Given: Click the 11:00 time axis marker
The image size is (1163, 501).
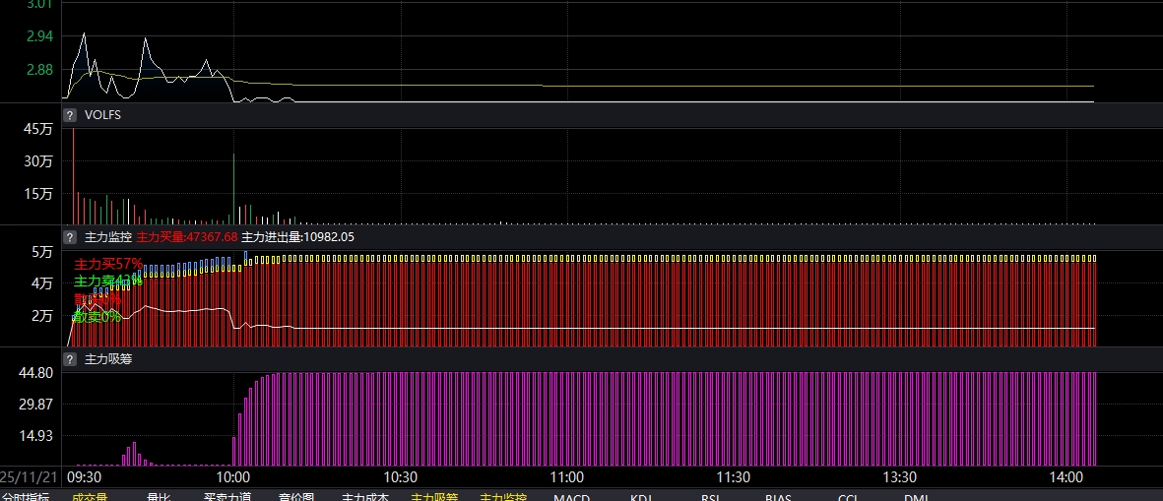Looking at the screenshot, I should point(566,478).
